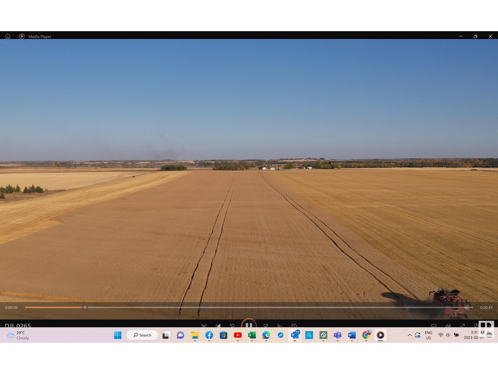The image size is (498, 374).
Task: Skip forward 30 seconds
Action: [x=265, y=326]
